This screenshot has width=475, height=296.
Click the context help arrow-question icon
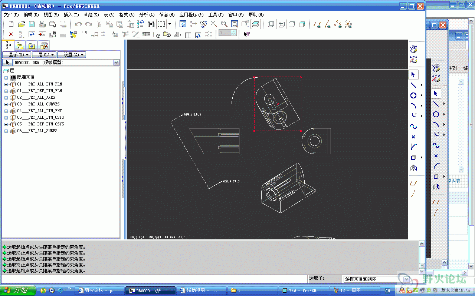click(246, 34)
